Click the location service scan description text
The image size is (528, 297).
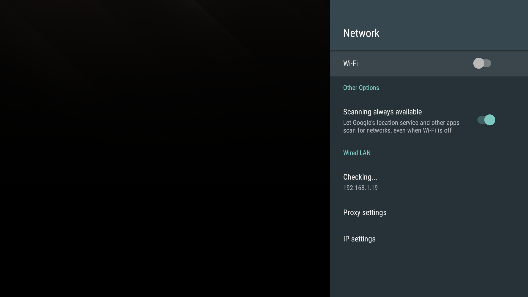point(401,127)
